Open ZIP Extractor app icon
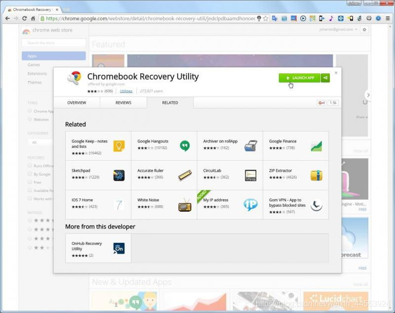395x313 pixels. [316, 176]
